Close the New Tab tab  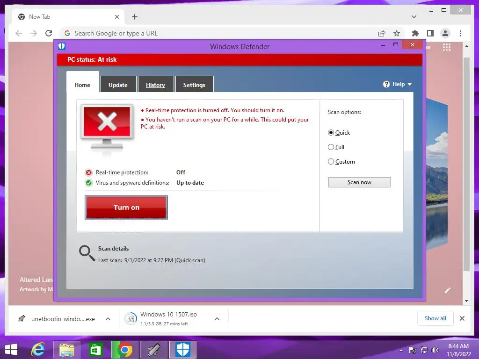(116, 17)
